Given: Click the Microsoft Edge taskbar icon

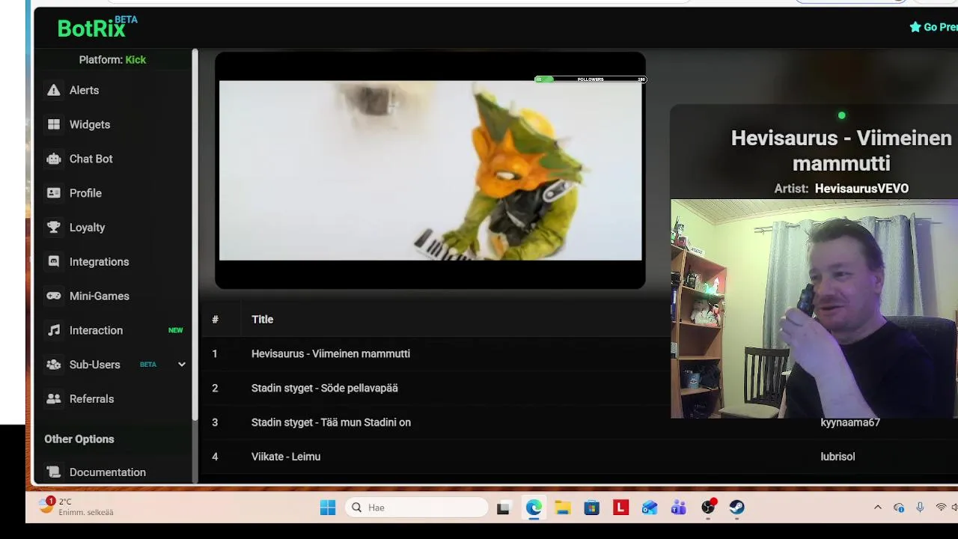Looking at the screenshot, I should click(x=534, y=508).
